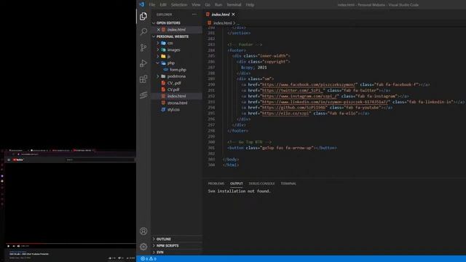Click the errors and warnings status indicator
This screenshot has height=262, width=466.
(149, 259)
